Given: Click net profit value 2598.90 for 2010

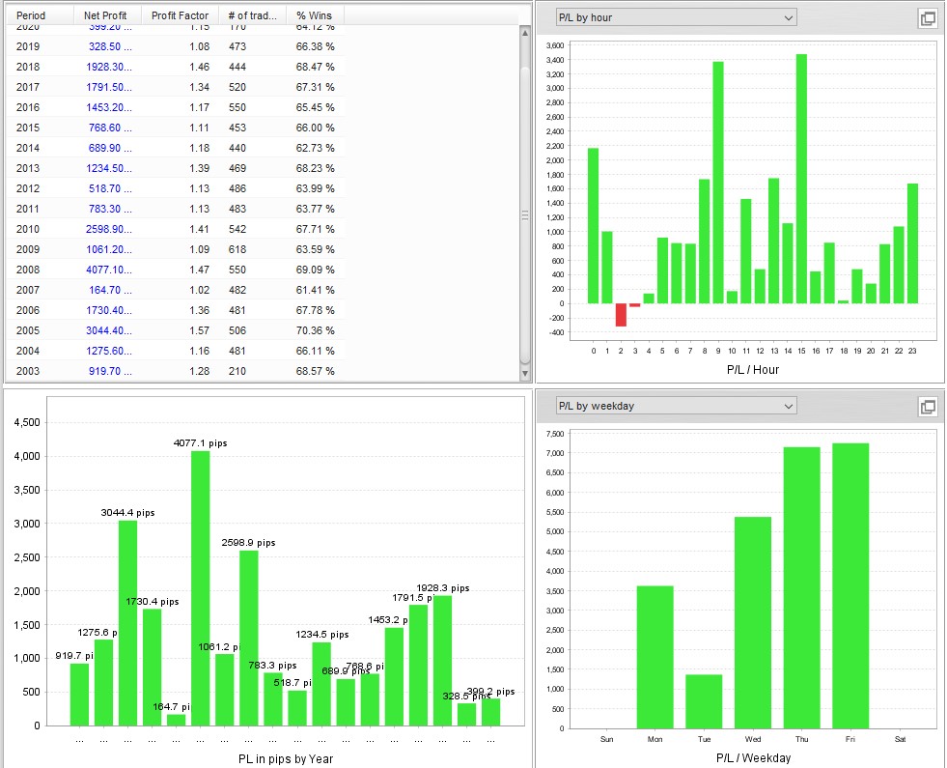Looking at the screenshot, I should pos(109,230).
